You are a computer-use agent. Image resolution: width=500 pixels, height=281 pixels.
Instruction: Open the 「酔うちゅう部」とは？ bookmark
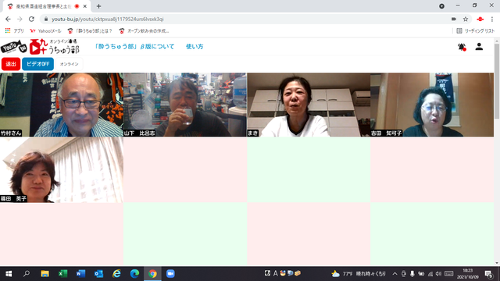pos(90,31)
